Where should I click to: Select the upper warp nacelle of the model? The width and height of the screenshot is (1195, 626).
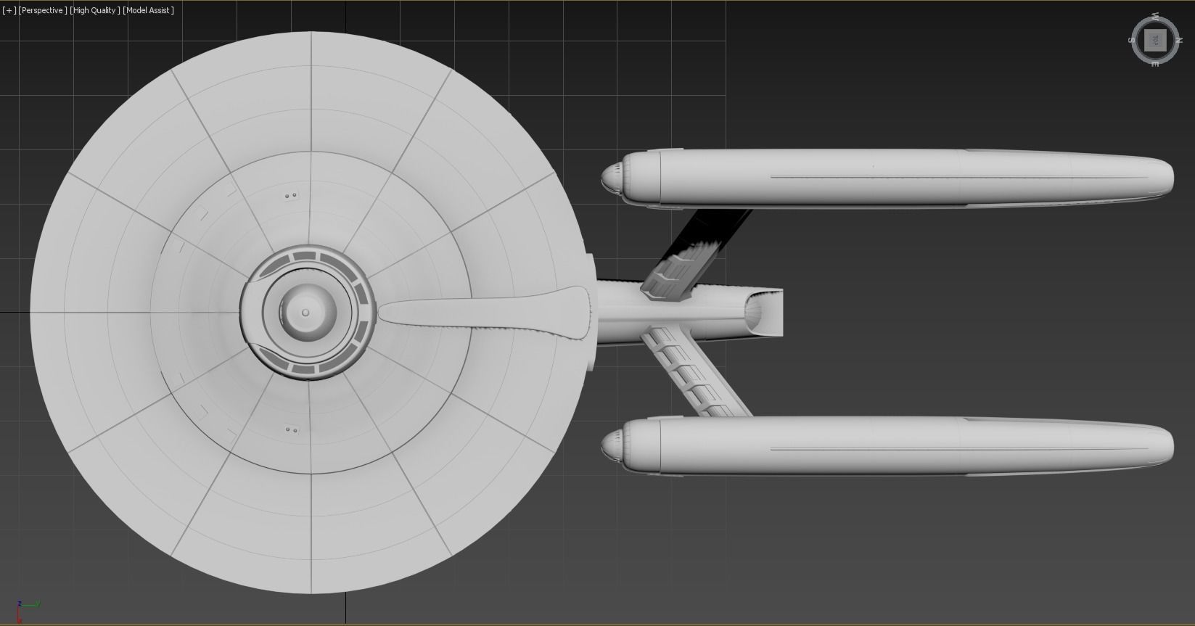pos(887,178)
